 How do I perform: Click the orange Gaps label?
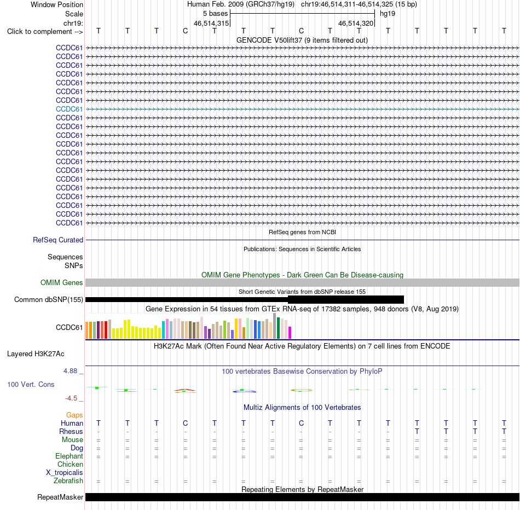coord(74,415)
